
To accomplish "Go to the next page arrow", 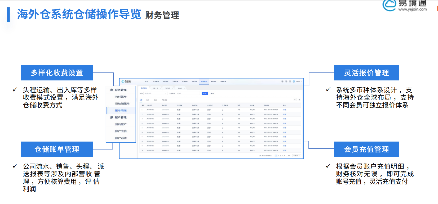I will (x=291, y=156).
